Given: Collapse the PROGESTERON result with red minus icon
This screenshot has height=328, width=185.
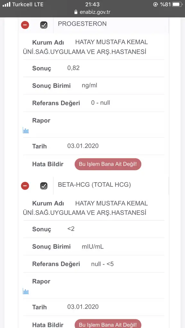Looking at the screenshot, I should point(25,25).
